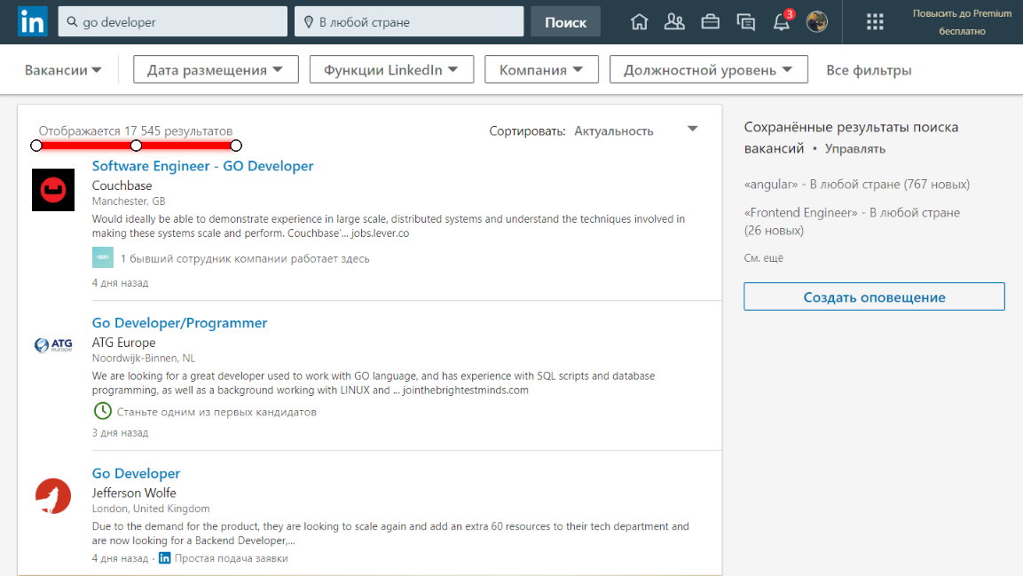The height and width of the screenshot is (576, 1023).
Task: Click the location pin icon in search
Action: tap(309, 22)
